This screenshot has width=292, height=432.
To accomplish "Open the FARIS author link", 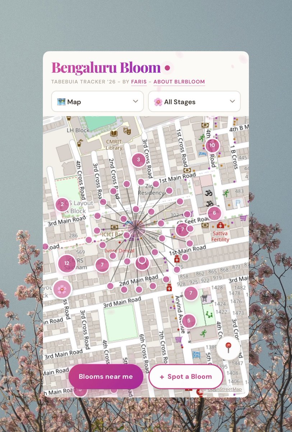I will (139, 82).
